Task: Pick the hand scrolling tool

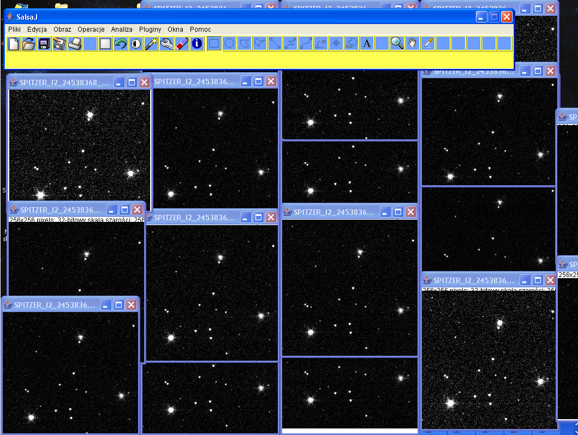Action: 413,44
